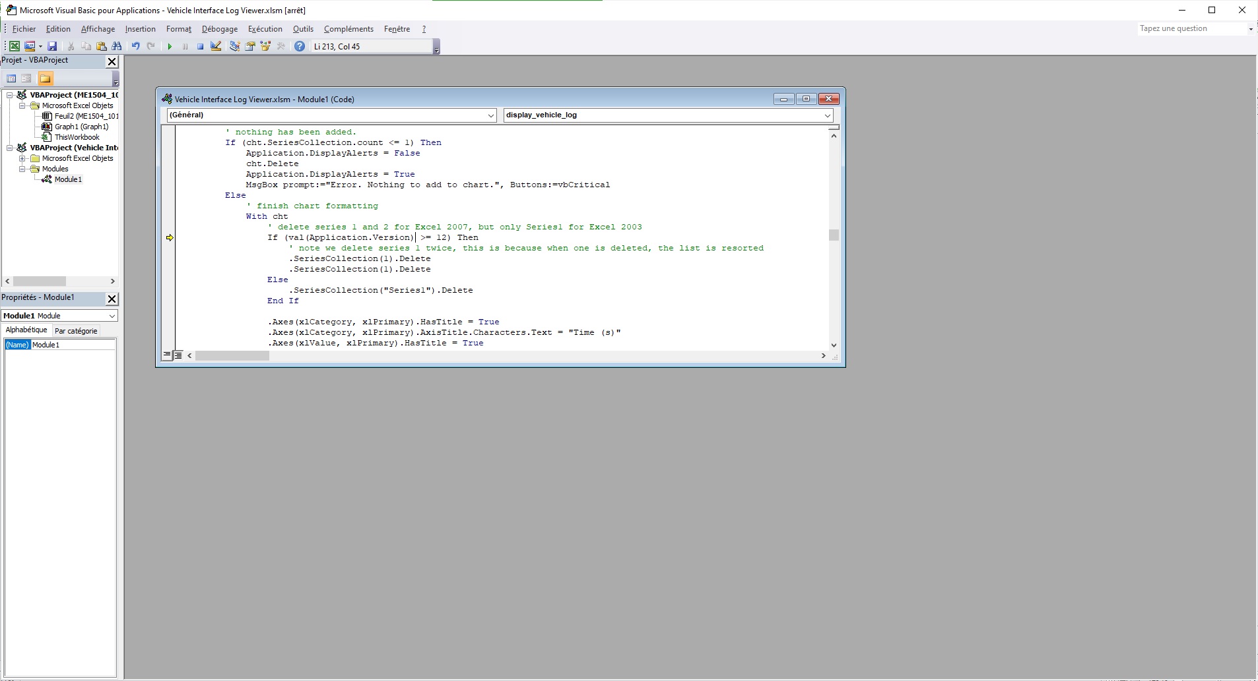Viewport: 1258px width, 681px height.
Task: Undo the last edit
Action: pos(135,46)
